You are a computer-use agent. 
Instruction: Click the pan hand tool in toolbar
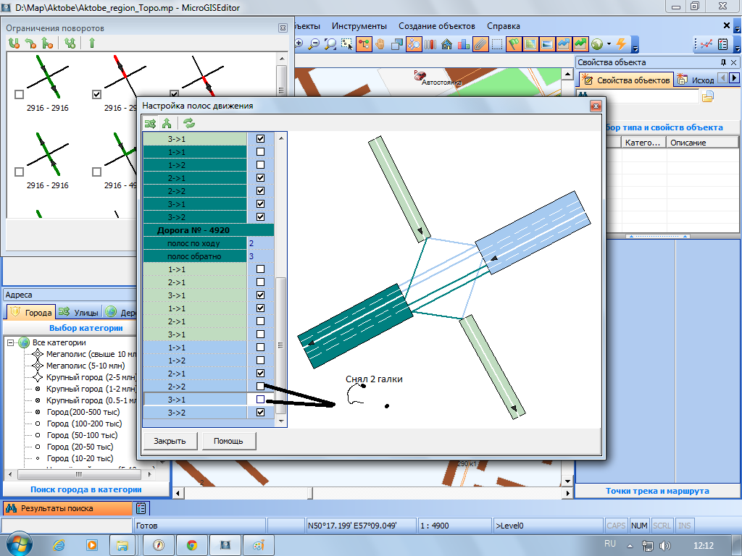coord(380,43)
